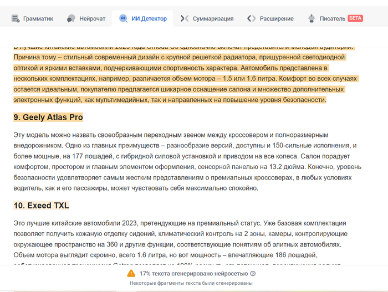This screenshot has height=292, width=388.
Task: Open the Грамматик tab
Action: [x=32, y=18]
